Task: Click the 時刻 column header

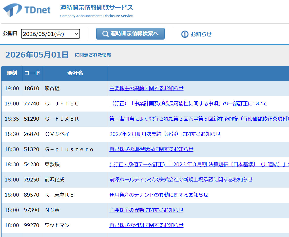Action: pyautogui.click(x=12, y=73)
